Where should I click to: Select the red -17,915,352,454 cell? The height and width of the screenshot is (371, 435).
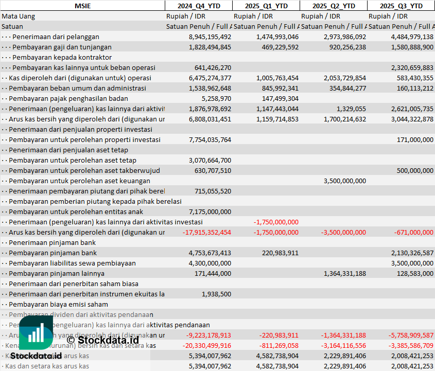(x=207, y=232)
